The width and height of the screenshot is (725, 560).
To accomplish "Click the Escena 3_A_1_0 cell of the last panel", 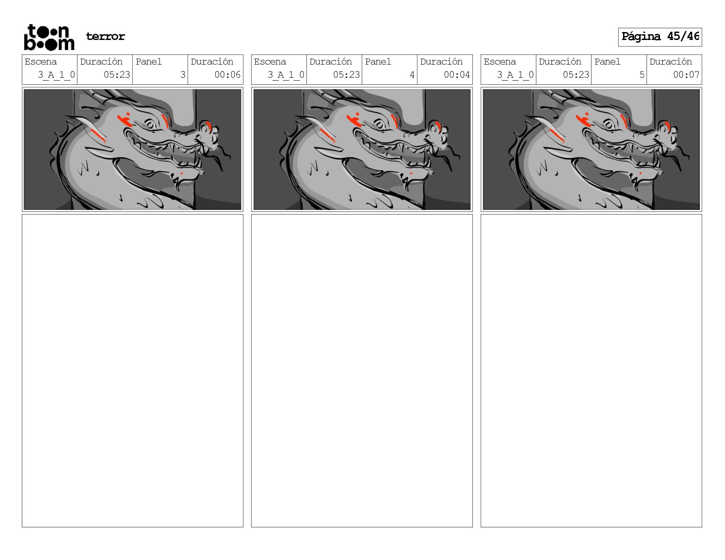I will pos(508,69).
